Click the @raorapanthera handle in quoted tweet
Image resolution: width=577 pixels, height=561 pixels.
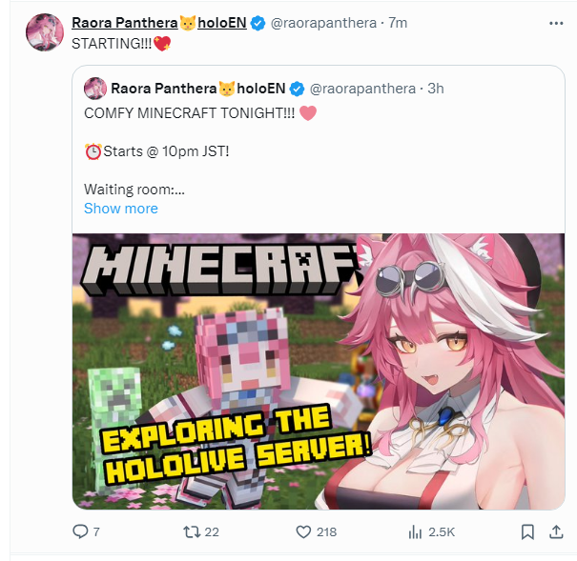[363, 89]
